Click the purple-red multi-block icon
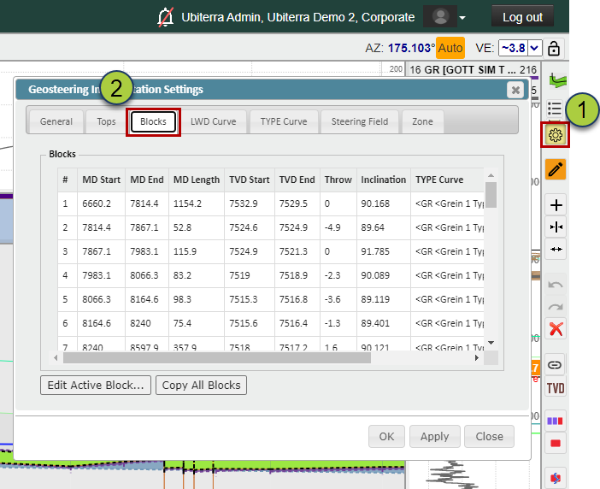The height and width of the screenshot is (489, 600). [555, 421]
